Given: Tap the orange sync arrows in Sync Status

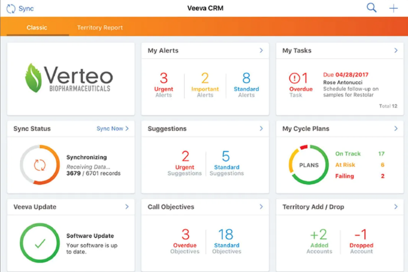Looking at the screenshot, I should point(40,165).
